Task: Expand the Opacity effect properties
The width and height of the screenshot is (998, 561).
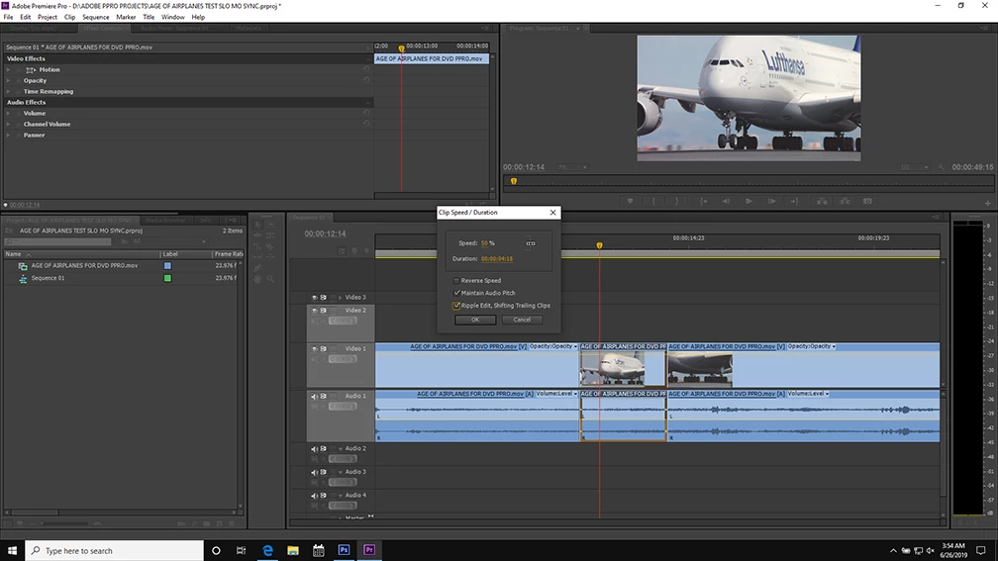Action: click(8, 80)
